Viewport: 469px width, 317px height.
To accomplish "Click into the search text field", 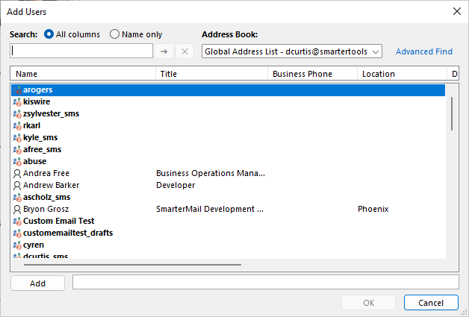I will (x=81, y=51).
